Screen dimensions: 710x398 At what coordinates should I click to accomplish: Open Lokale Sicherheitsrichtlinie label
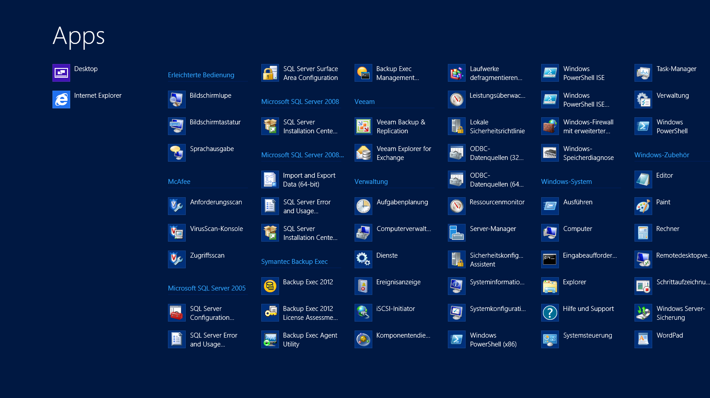point(497,127)
